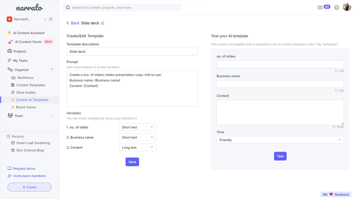Open AI Content Assistant
The image size is (353, 199).
29,33
